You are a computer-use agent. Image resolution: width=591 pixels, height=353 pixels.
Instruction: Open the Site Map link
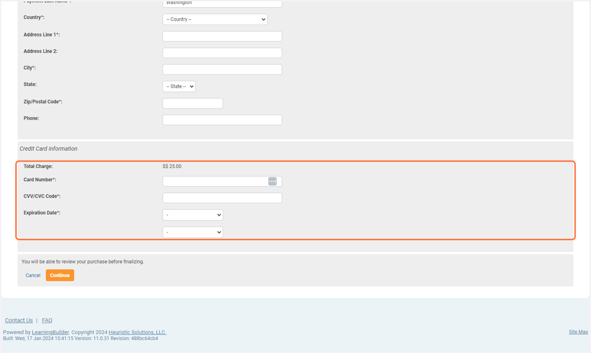point(578,332)
